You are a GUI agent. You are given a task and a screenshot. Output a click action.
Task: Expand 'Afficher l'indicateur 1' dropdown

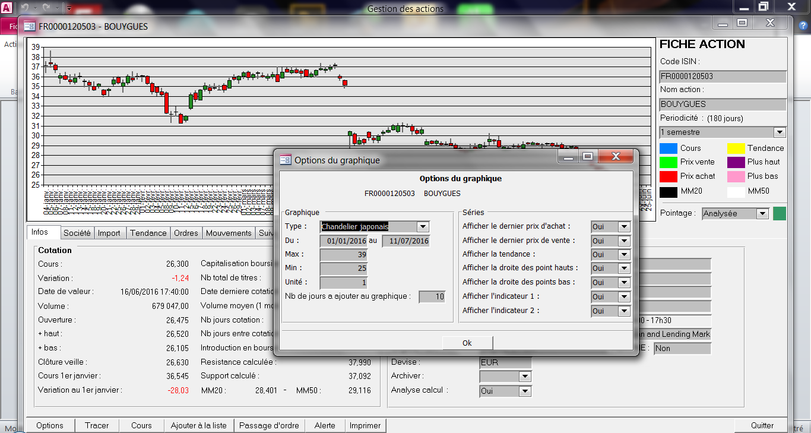pos(624,296)
